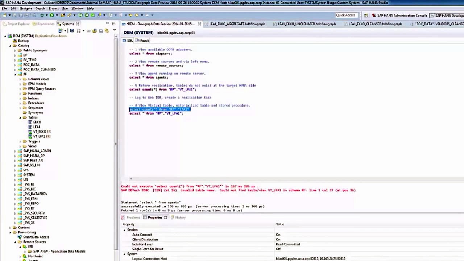Image resolution: width=464 pixels, height=261 pixels.
Task: Open the Systems panel view menu dropdown
Action: click(114, 31)
